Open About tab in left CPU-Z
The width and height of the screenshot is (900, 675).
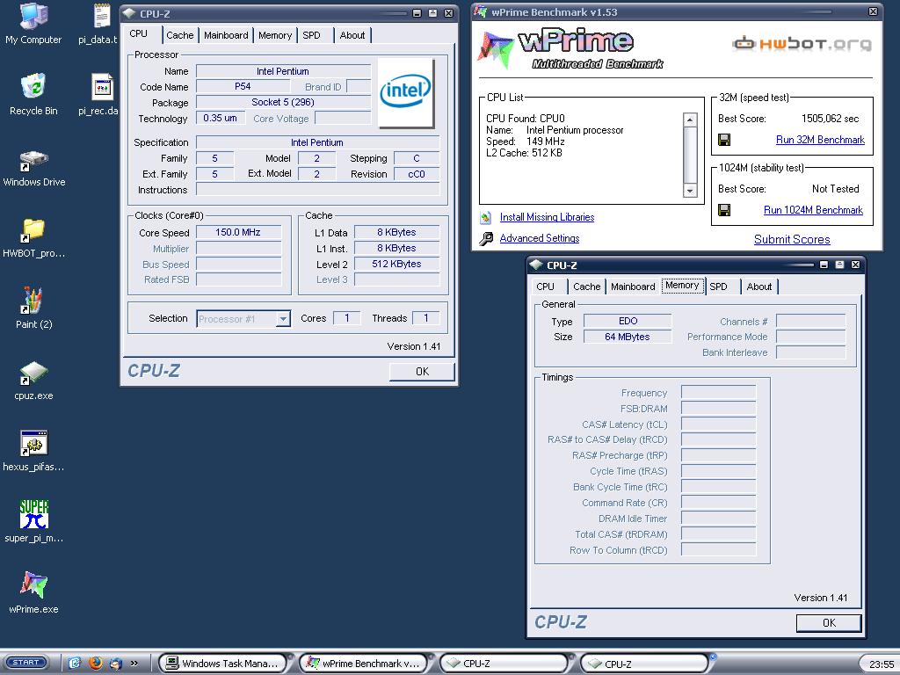click(x=352, y=35)
